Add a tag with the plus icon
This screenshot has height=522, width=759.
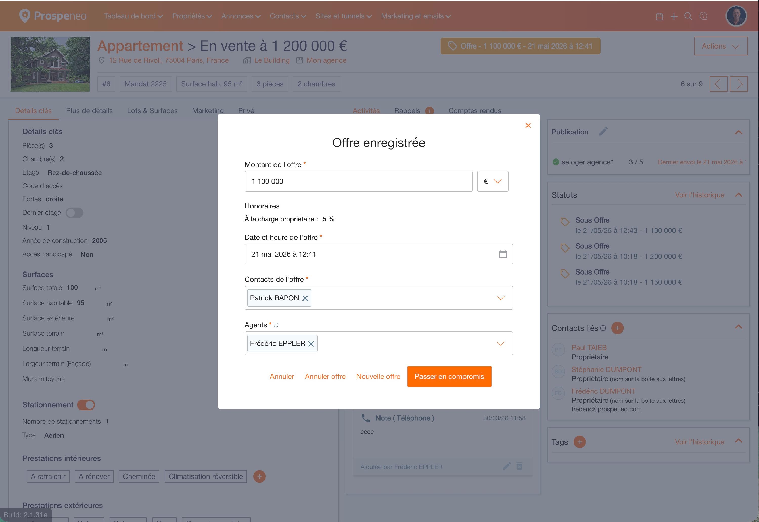pos(579,442)
